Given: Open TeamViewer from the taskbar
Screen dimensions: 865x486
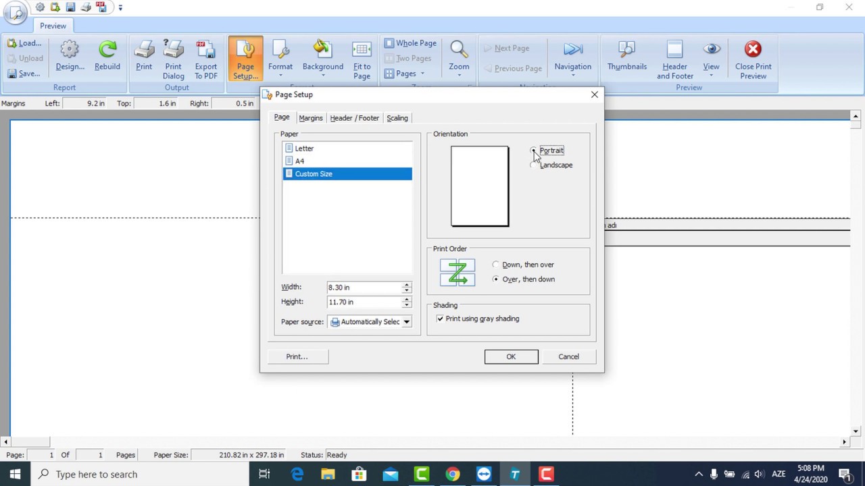Looking at the screenshot, I should pyautogui.click(x=484, y=475).
